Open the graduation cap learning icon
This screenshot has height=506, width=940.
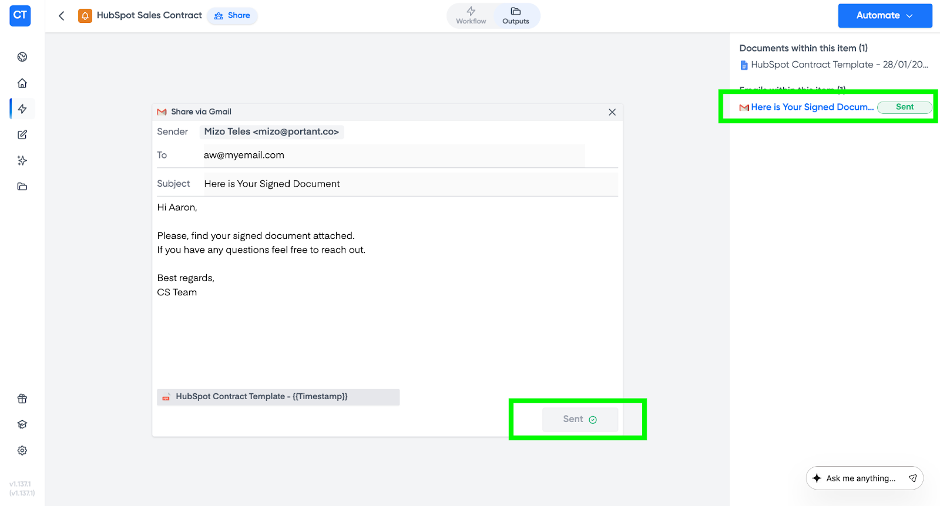(x=22, y=424)
